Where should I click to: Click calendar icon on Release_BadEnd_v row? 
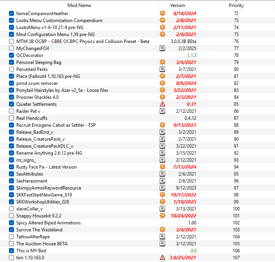click(x=162, y=132)
